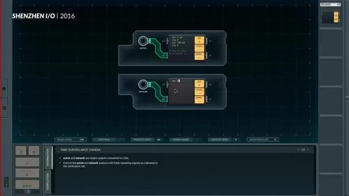The height and width of the screenshot is (196, 349).
Task: Go to previous information page arrow
Action: pos(298,150)
